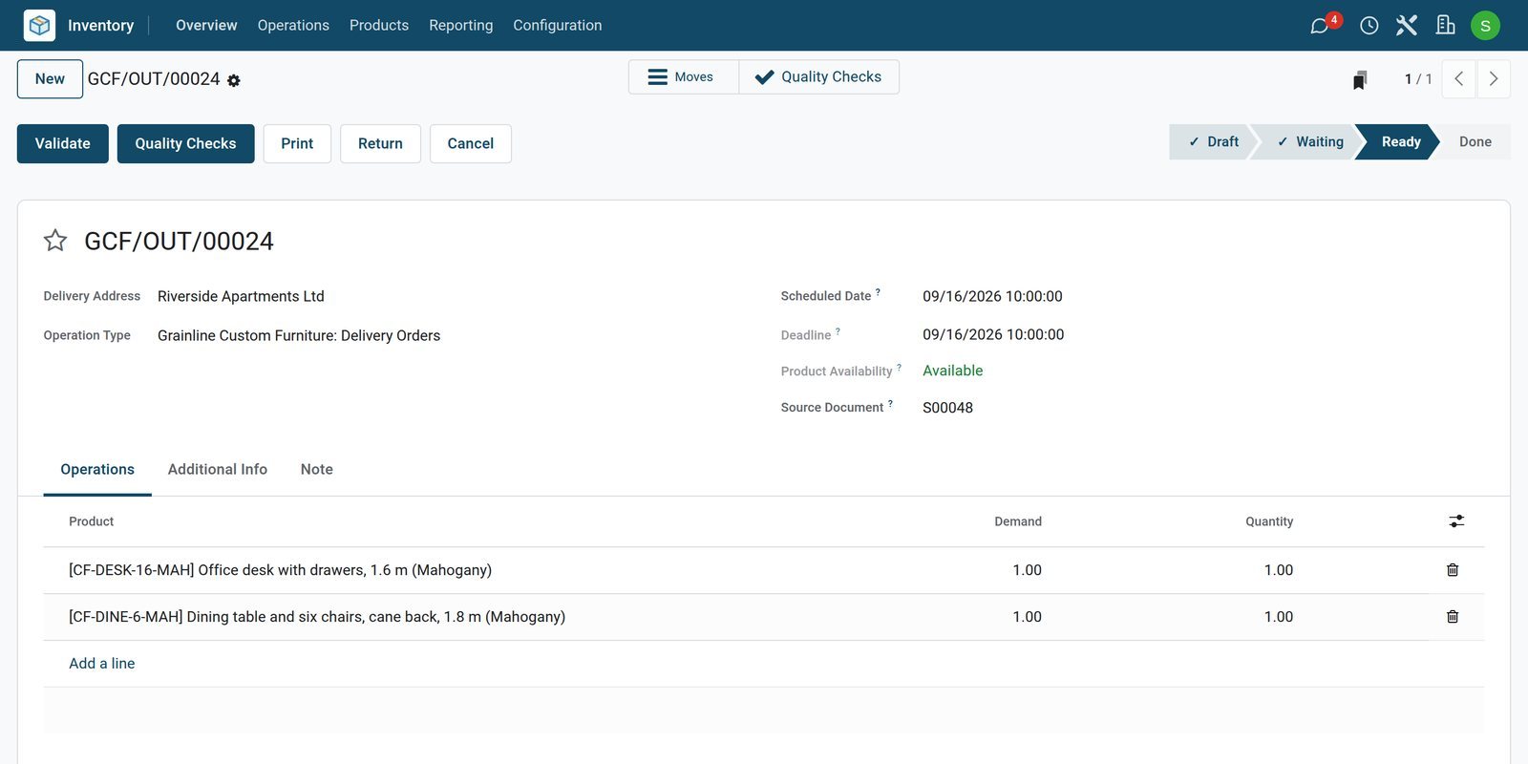
Task: Open the Operations top menu
Action: 293,26
